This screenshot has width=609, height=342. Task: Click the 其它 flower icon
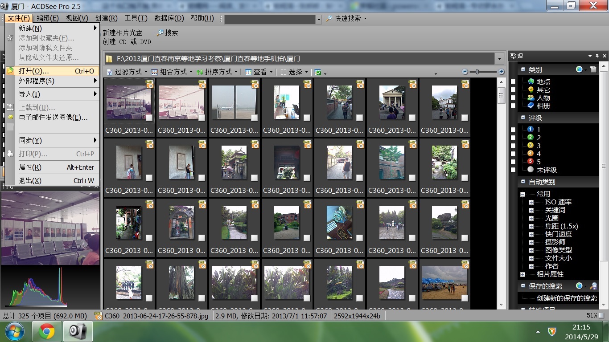531,90
